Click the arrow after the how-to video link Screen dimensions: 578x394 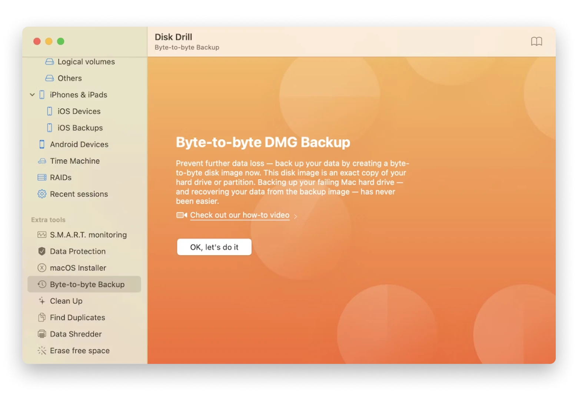tap(295, 216)
